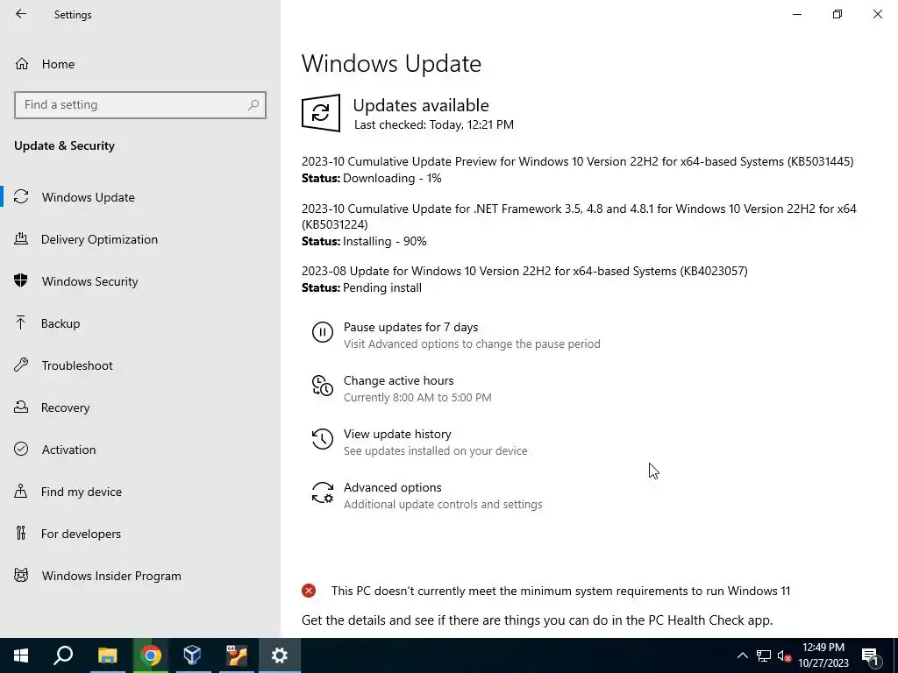The image size is (898, 673).
Task: Focus the Find a setting search box
Action: [140, 105]
